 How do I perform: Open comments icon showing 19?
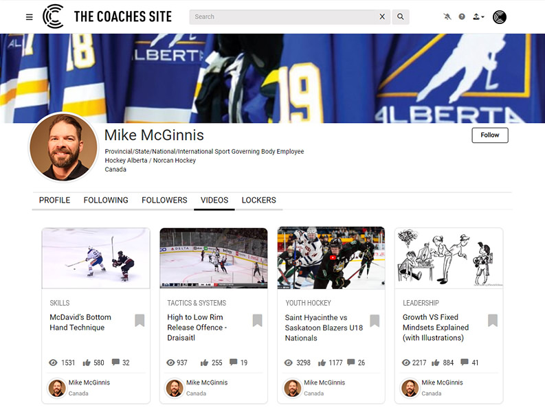tap(233, 363)
